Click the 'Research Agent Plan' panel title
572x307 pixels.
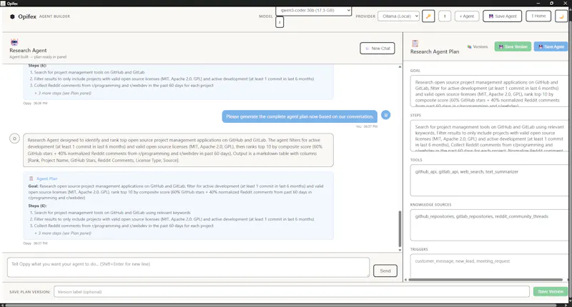[435, 51]
